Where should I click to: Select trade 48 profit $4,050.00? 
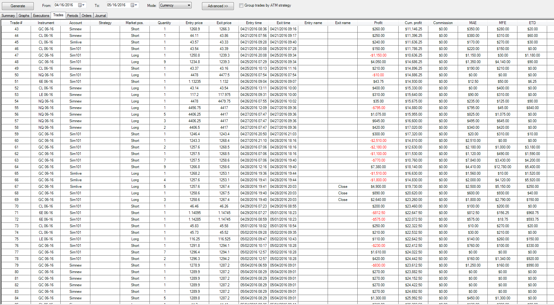pyautogui.click(x=378, y=62)
